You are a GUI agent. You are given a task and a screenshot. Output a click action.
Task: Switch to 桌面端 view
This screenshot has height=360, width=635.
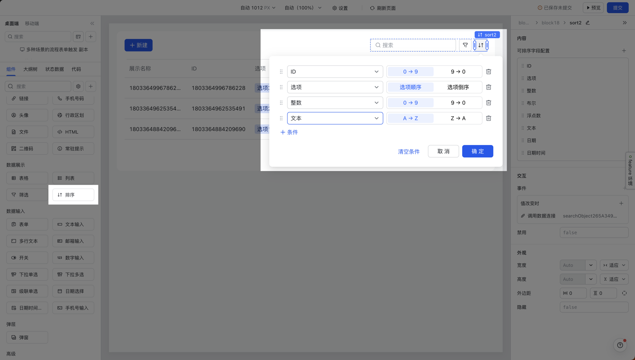[12, 23]
